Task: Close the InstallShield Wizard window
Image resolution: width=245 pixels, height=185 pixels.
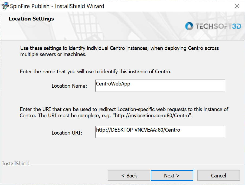Action: tap(237, 6)
